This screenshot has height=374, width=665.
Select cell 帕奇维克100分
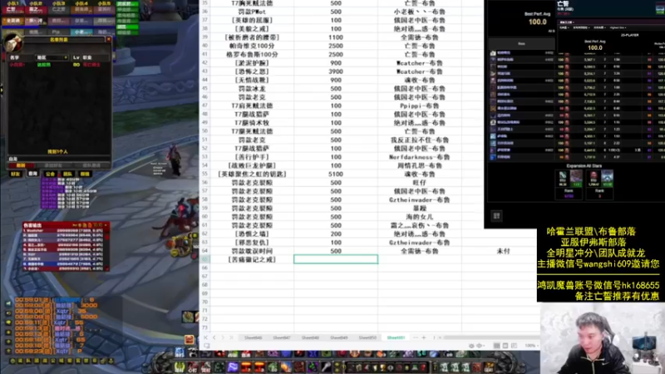(x=252, y=46)
